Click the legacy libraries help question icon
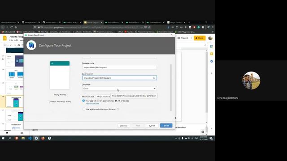Screen dimensions: 287x161 (118, 109)
